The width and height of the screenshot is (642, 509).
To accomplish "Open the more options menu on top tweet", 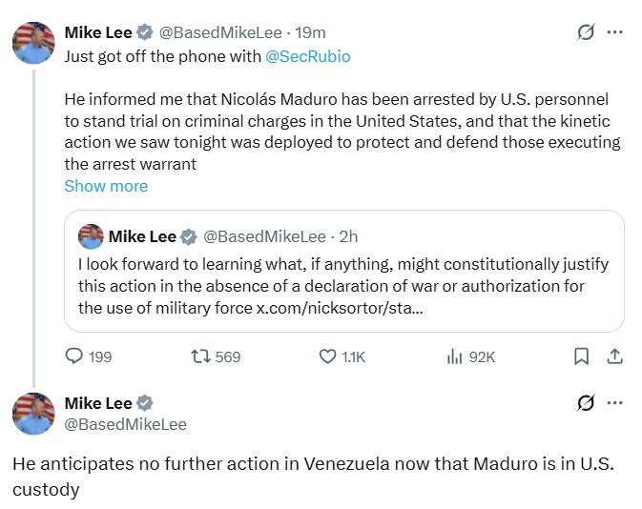I will coord(615,32).
